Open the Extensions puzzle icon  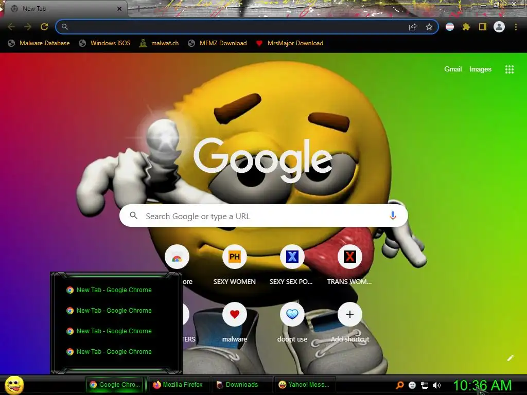[466, 27]
